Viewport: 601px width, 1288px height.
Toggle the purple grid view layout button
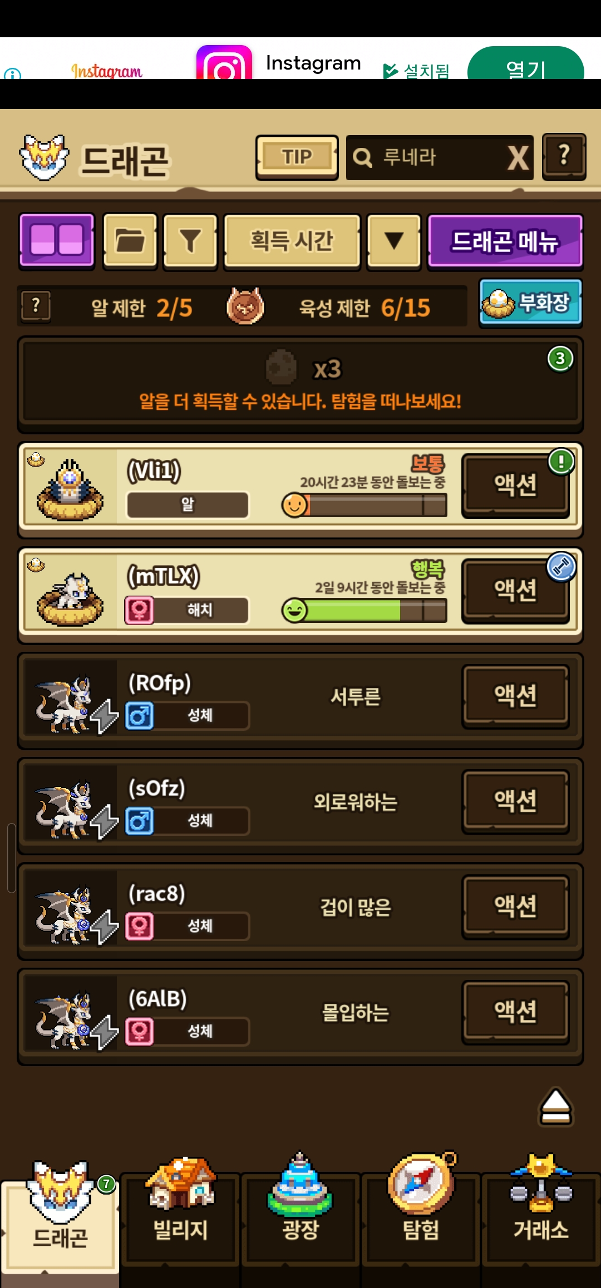point(57,241)
